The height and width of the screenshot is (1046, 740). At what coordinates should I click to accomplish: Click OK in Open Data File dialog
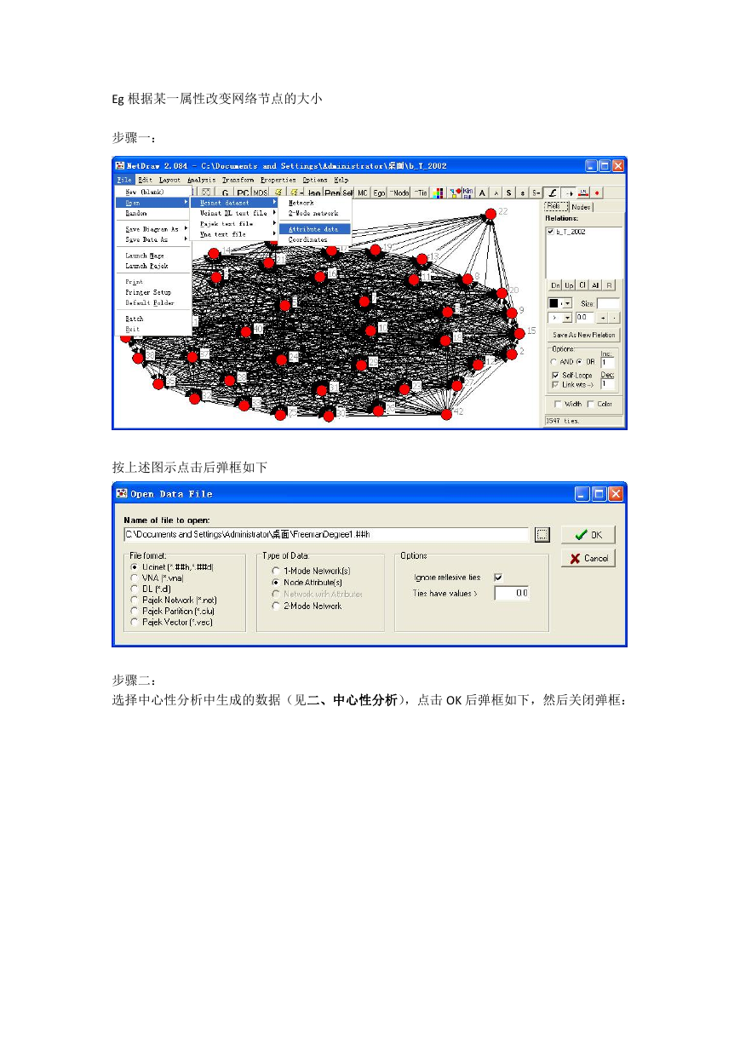coord(588,535)
